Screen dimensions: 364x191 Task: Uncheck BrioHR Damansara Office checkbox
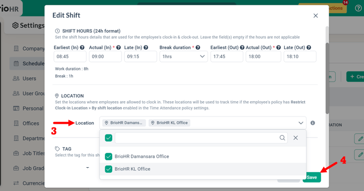[108, 157]
